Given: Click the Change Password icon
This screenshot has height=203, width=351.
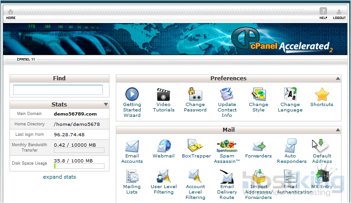Looking at the screenshot, I should [x=195, y=94].
